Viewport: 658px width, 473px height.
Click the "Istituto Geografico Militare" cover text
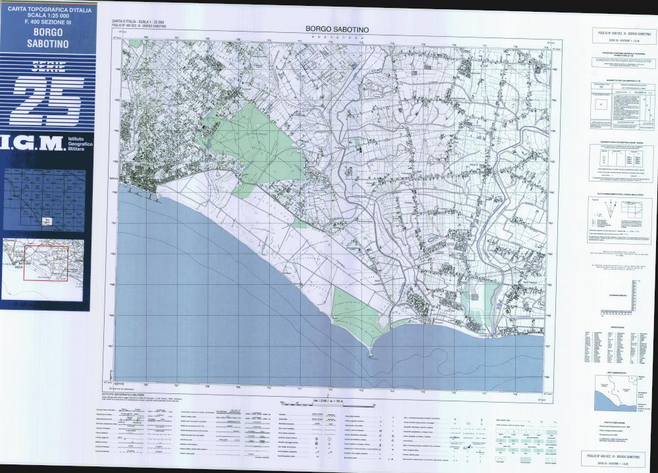pos(80,144)
